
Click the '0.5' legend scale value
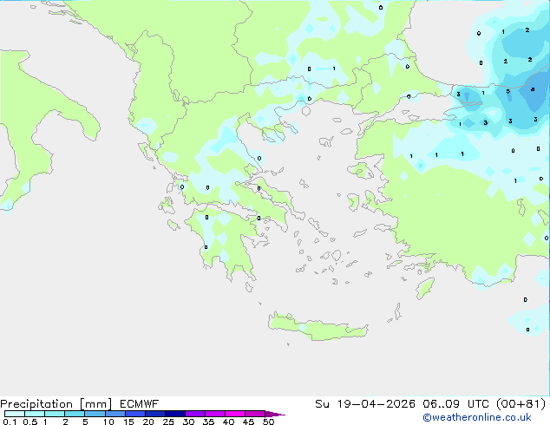click(30, 422)
